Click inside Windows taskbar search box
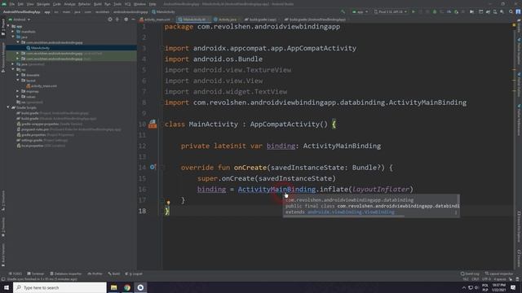The image size is (522, 293). [x=60, y=287]
